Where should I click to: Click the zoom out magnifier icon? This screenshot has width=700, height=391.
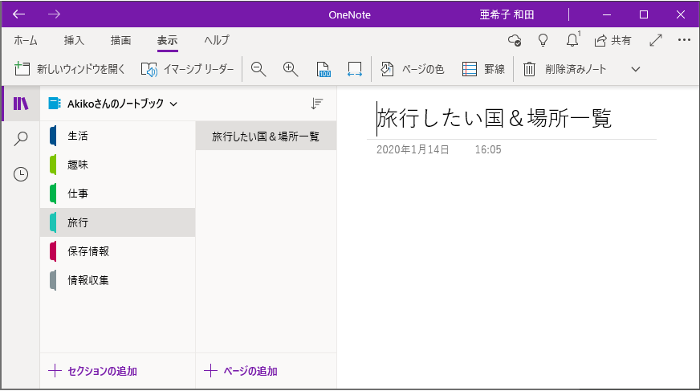tap(258, 69)
